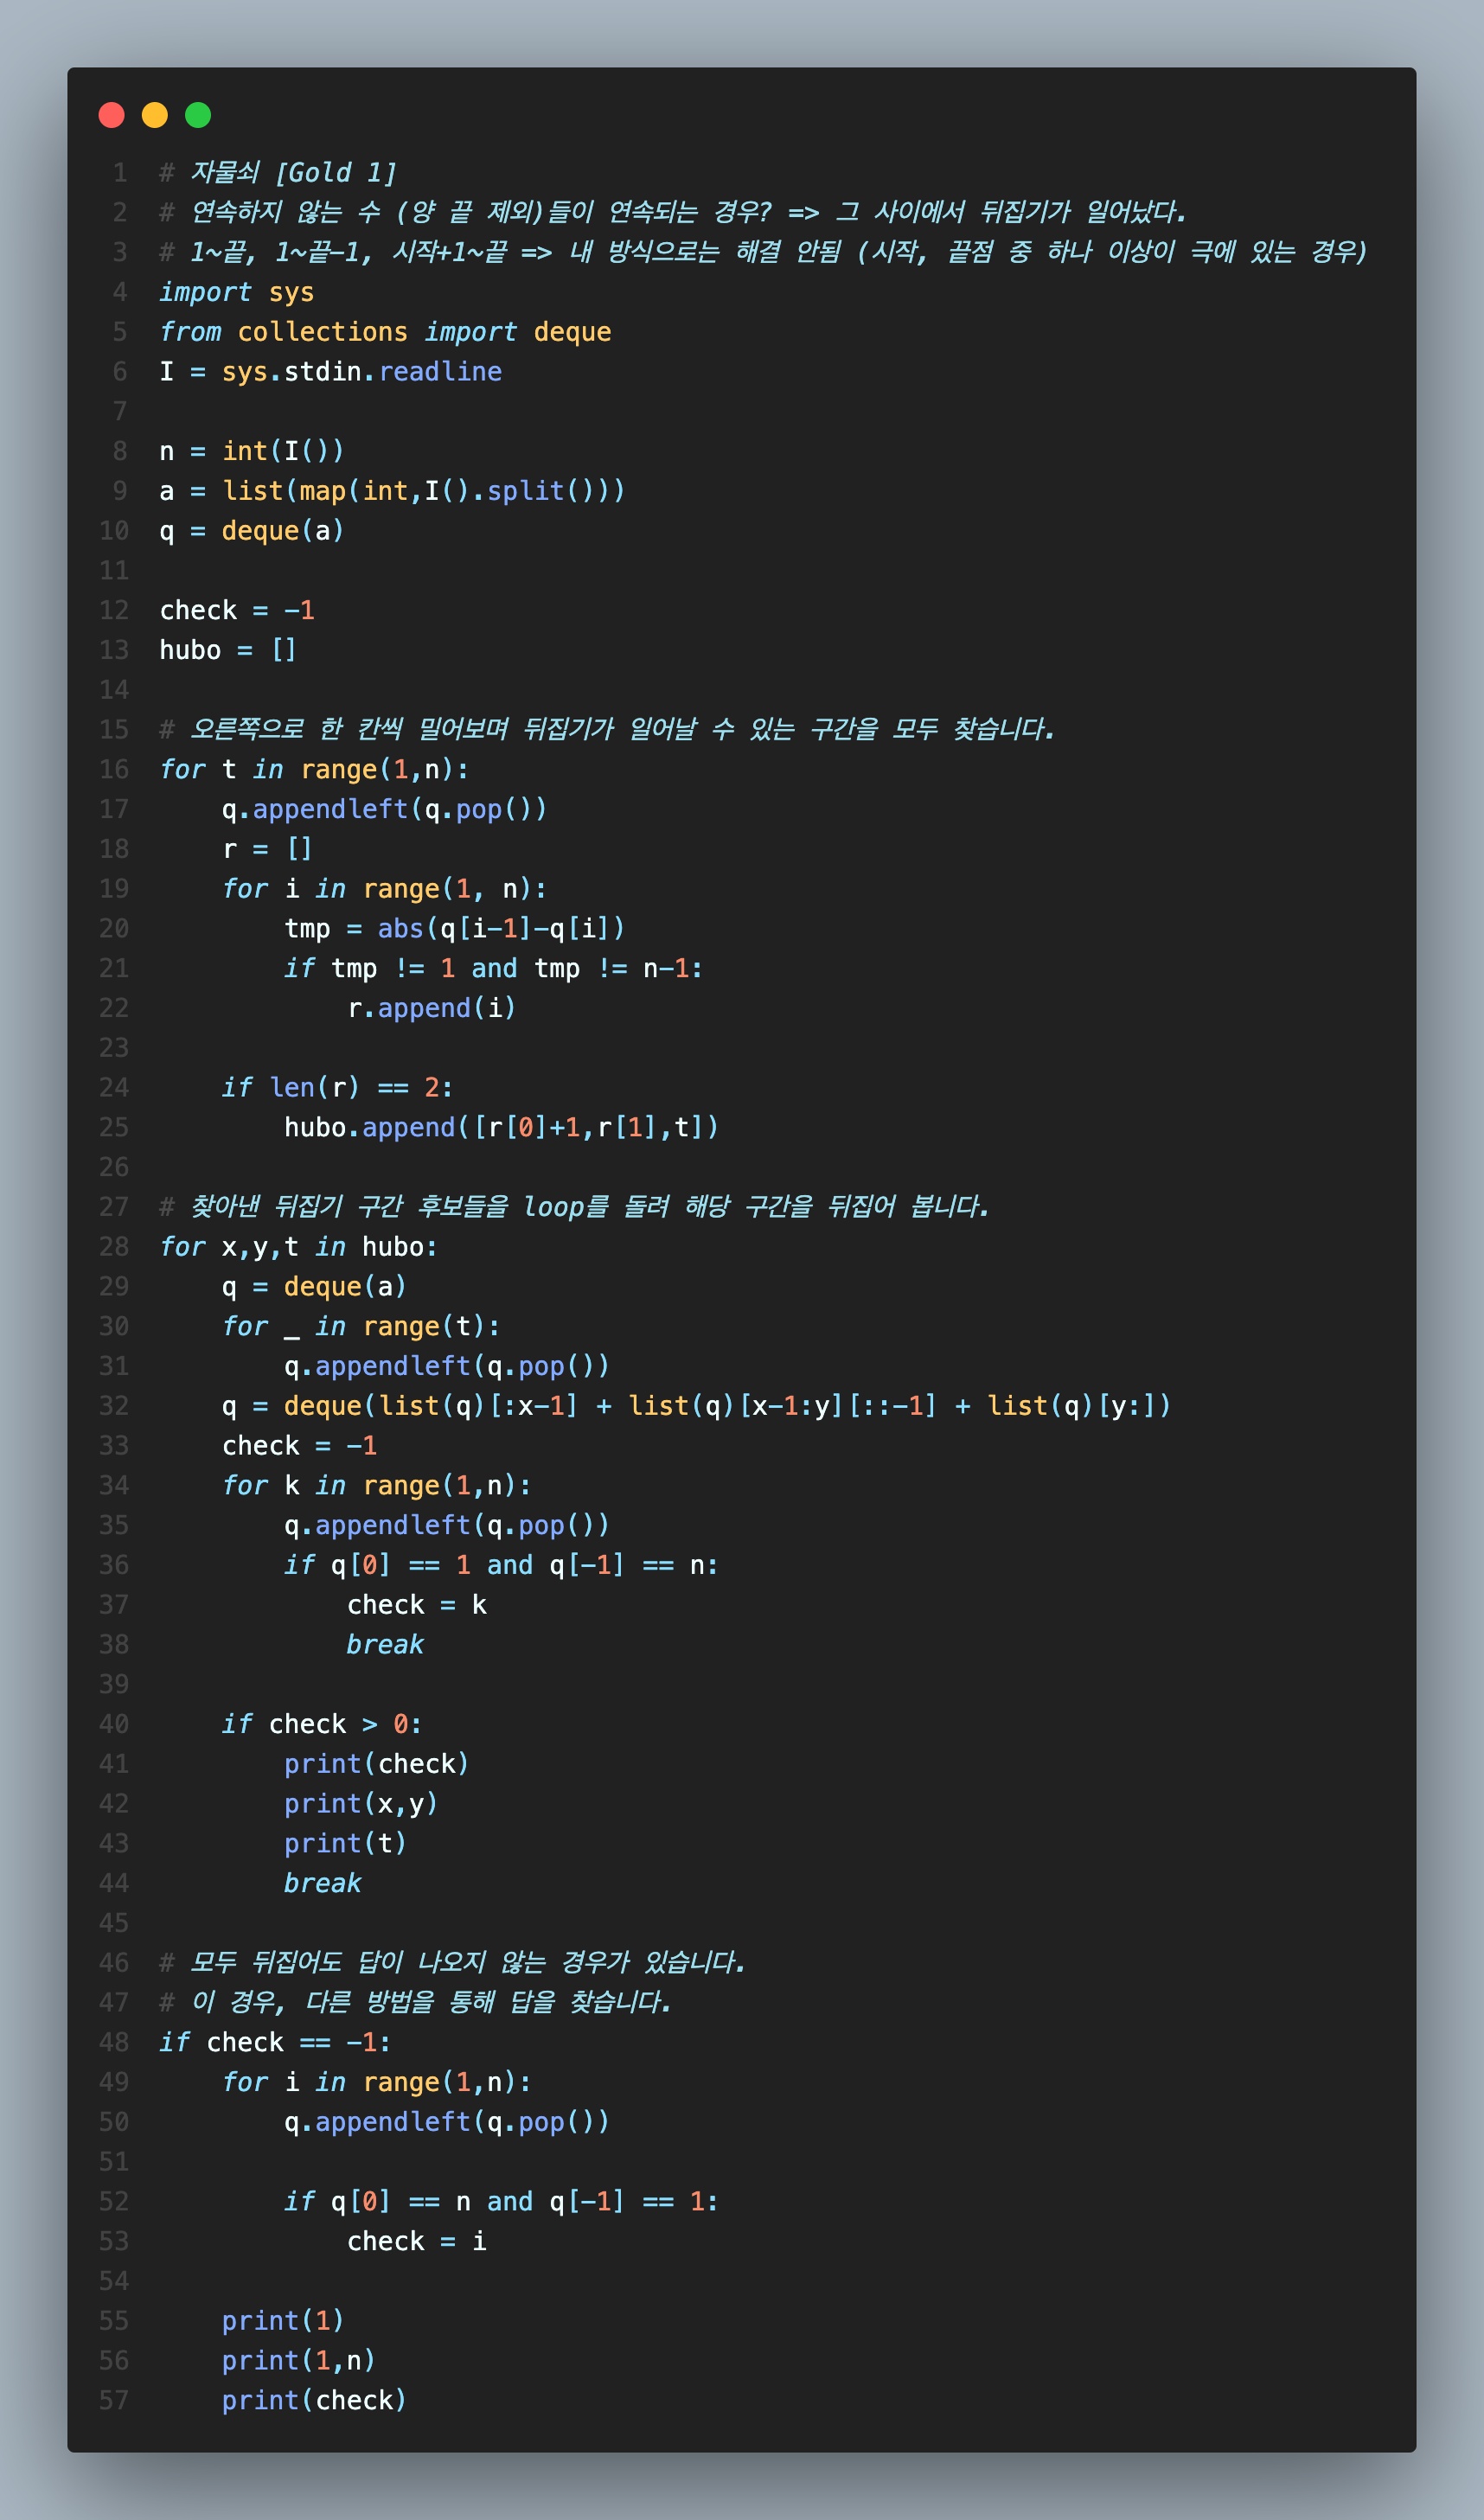Click the yellow minimize dot
Viewport: 1484px width, 2520px height.
coord(155,115)
